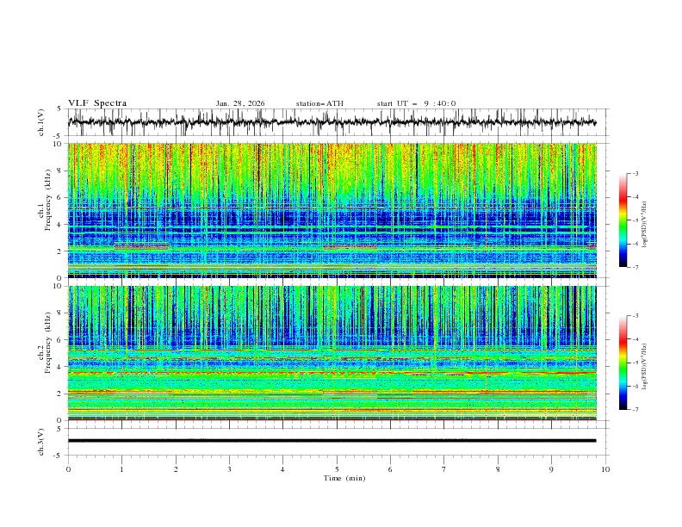Click the ch.3 voltage flat trace panel
This screenshot has width=682, height=527.
[338, 442]
